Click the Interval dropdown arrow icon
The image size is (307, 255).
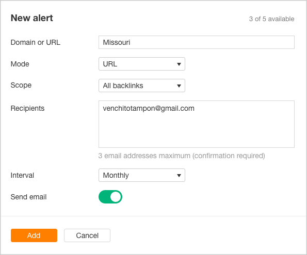[x=179, y=176]
